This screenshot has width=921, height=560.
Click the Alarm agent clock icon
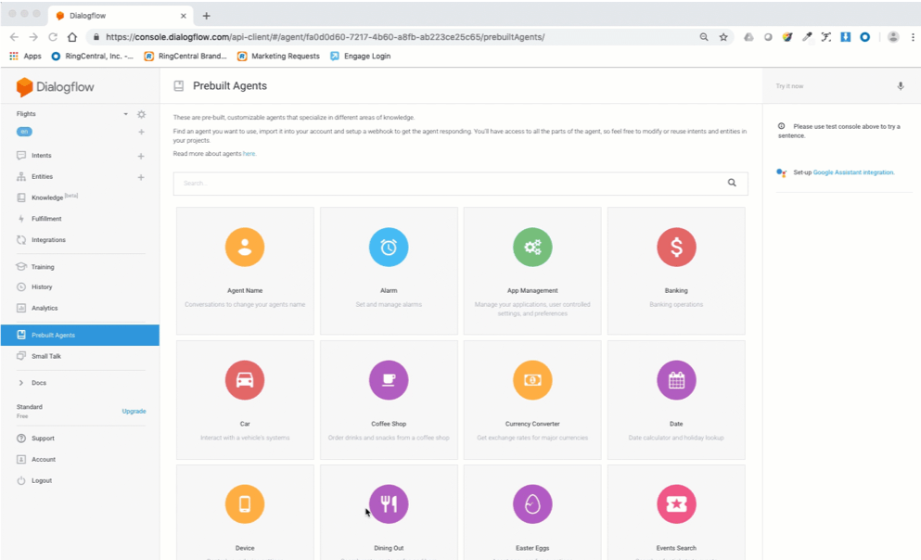(389, 248)
